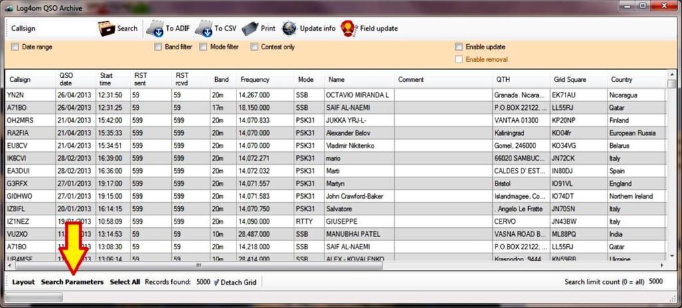
Task: Click country cell Nicaragua
Action: (x=636, y=95)
